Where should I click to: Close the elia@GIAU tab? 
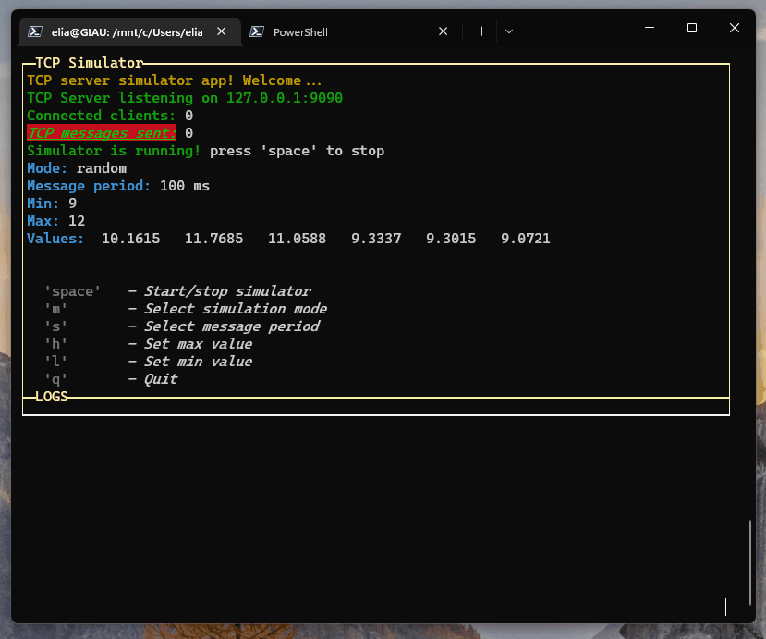[222, 31]
